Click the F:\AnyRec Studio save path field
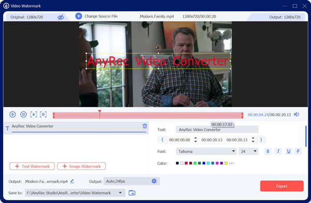The image size is (311, 203). (x=70, y=193)
